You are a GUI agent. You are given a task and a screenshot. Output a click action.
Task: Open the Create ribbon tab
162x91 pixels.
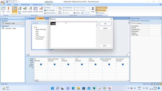(16, 5)
